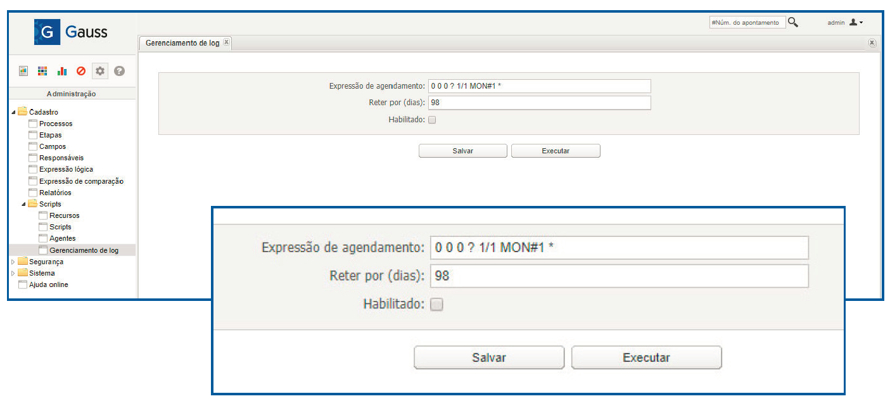This screenshot has height=408, width=890.
Task: Select the Gerenciamento de log tab
Action: point(182,43)
